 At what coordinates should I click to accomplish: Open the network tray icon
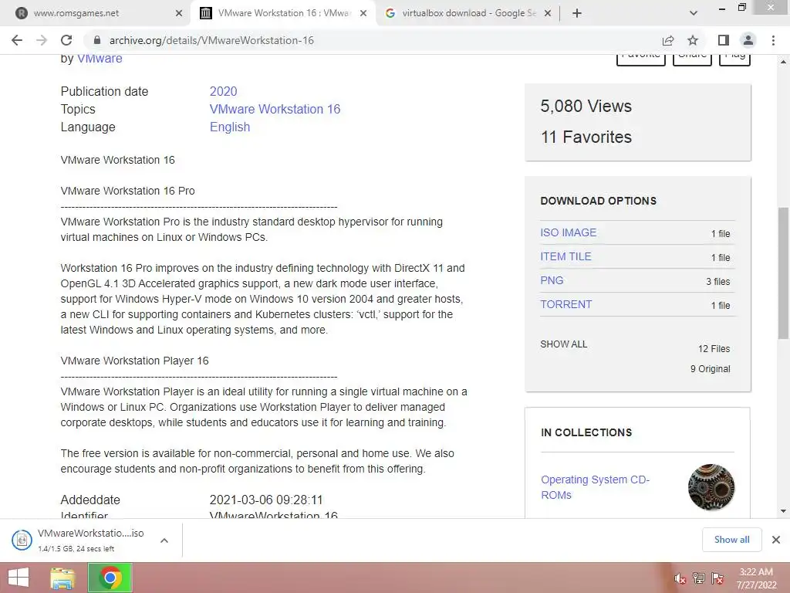click(x=699, y=578)
